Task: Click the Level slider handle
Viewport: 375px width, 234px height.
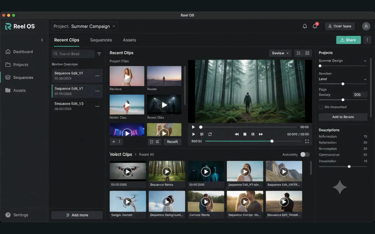Action: 343,84
